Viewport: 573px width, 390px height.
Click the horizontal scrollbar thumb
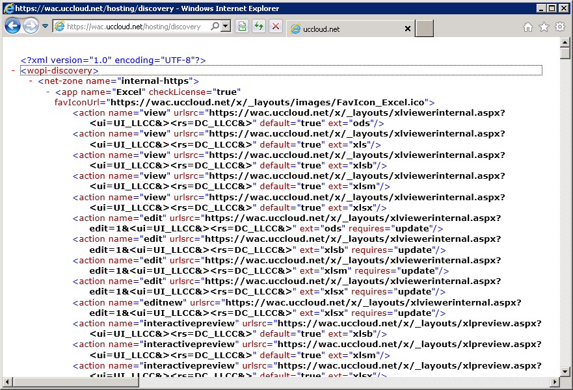click(x=75, y=382)
